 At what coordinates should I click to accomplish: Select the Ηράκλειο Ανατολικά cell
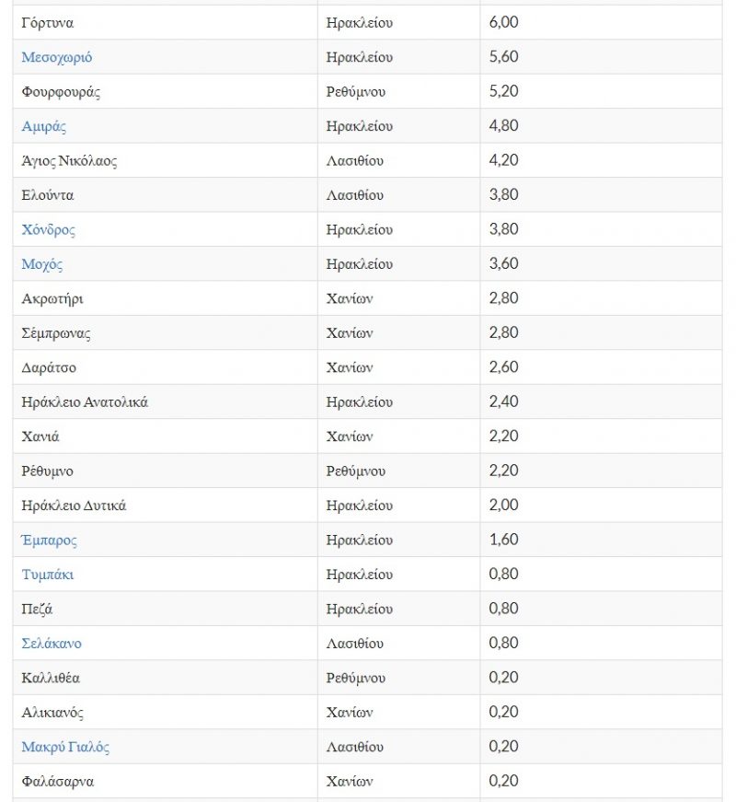85,402
